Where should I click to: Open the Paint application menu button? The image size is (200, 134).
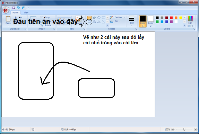coord(6,10)
